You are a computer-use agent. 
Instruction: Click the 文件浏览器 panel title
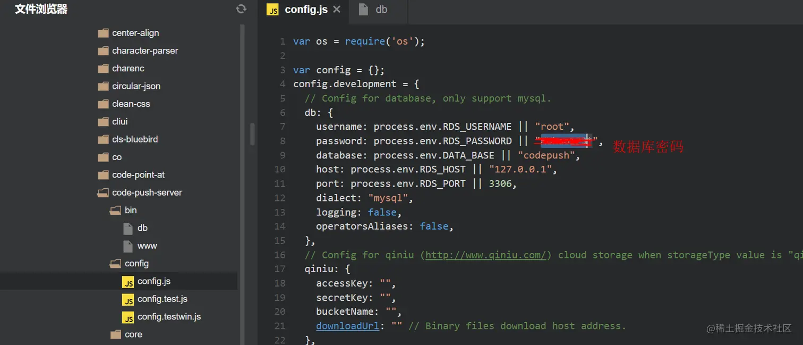click(41, 9)
